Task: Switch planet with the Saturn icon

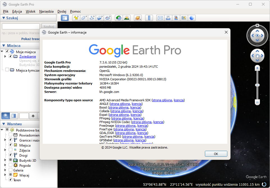Action: [138, 18]
